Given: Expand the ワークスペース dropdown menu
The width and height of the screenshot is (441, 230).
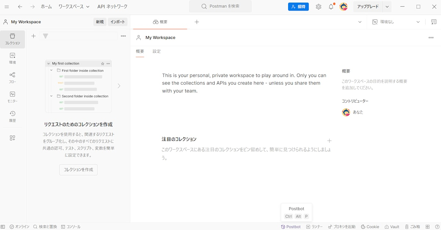Looking at the screenshot, I should tap(74, 7).
